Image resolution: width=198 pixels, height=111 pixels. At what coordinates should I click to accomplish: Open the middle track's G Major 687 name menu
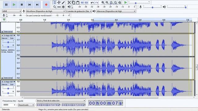click(10, 35)
